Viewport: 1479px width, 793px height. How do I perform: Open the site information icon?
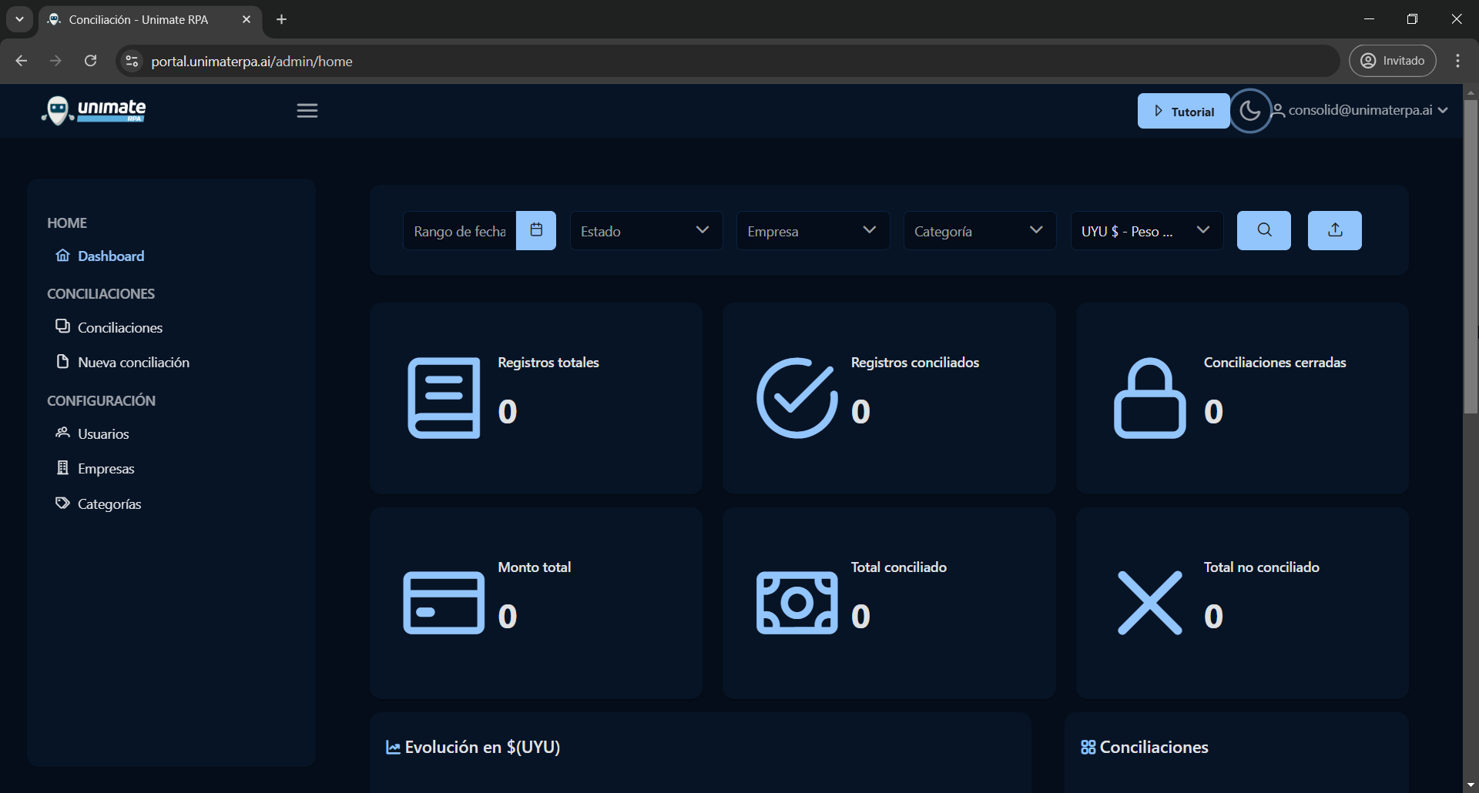(132, 61)
